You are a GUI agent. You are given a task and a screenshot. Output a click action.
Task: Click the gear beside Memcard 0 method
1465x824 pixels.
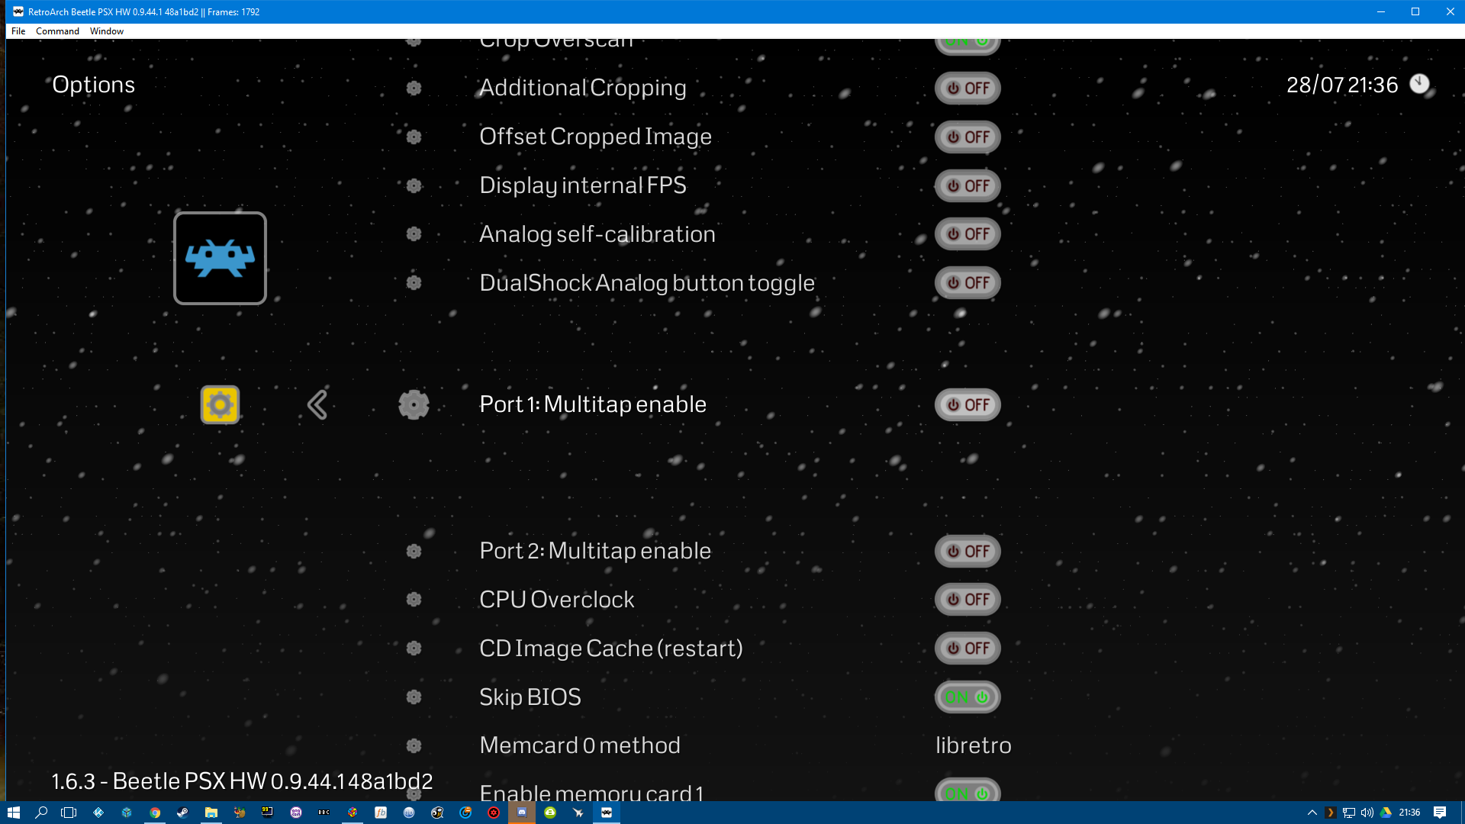pyautogui.click(x=414, y=745)
